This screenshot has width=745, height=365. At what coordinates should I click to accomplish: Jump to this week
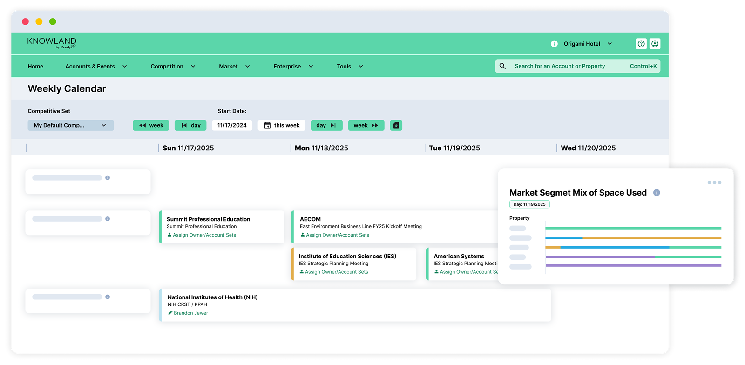pos(282,125)
